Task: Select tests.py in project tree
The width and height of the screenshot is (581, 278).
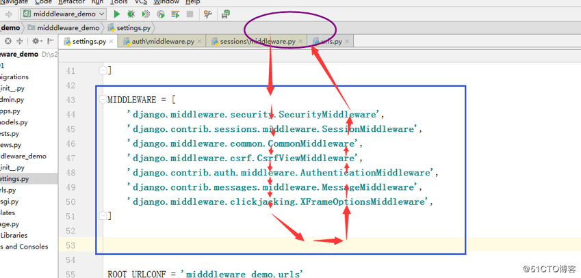Action: [10, 134]
